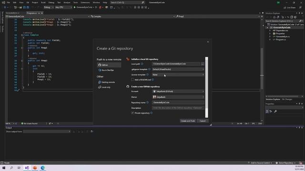Click the Hot Reload flame icon

pyautogui.click(x=100, y=8)
